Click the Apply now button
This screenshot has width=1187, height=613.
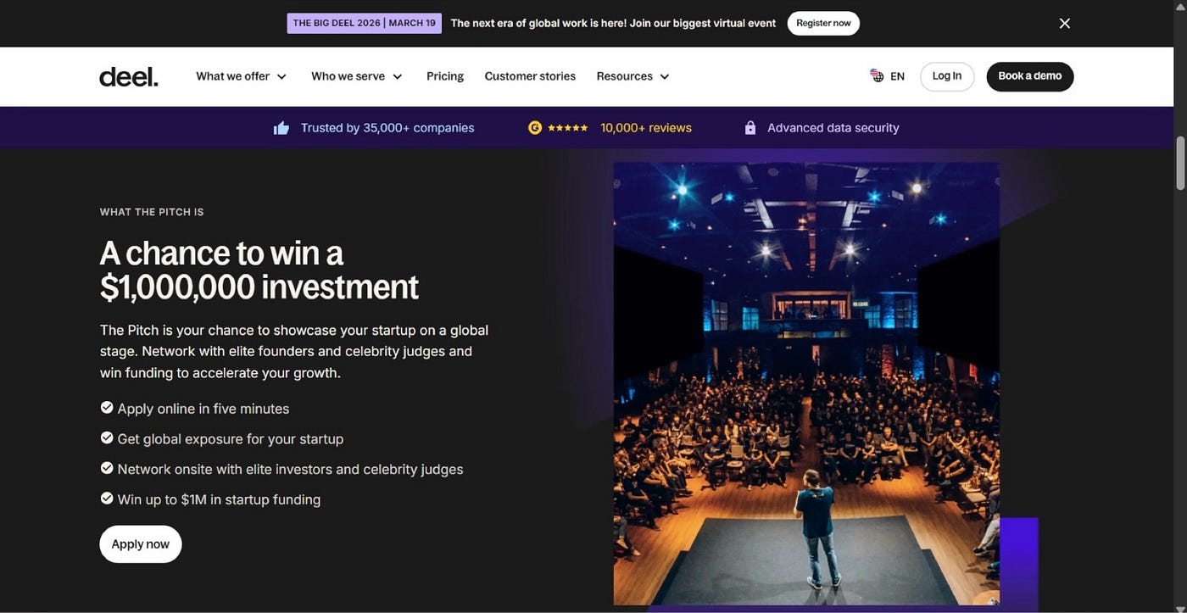pos(141,544)
